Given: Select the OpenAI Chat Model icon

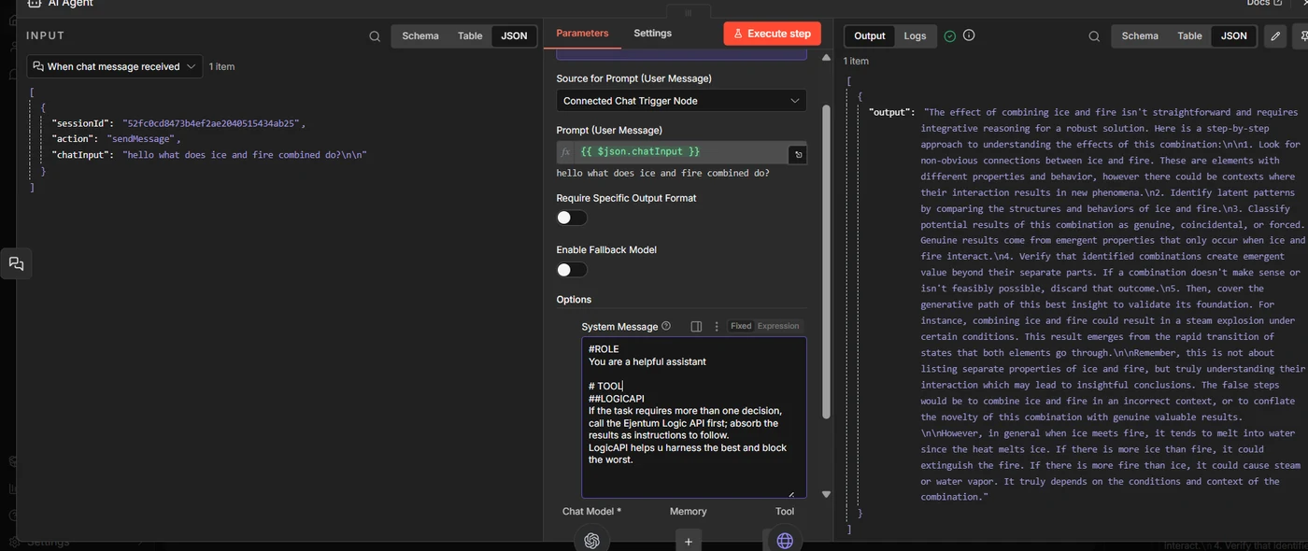Looking at the screenshot, I should coord(591,539).
